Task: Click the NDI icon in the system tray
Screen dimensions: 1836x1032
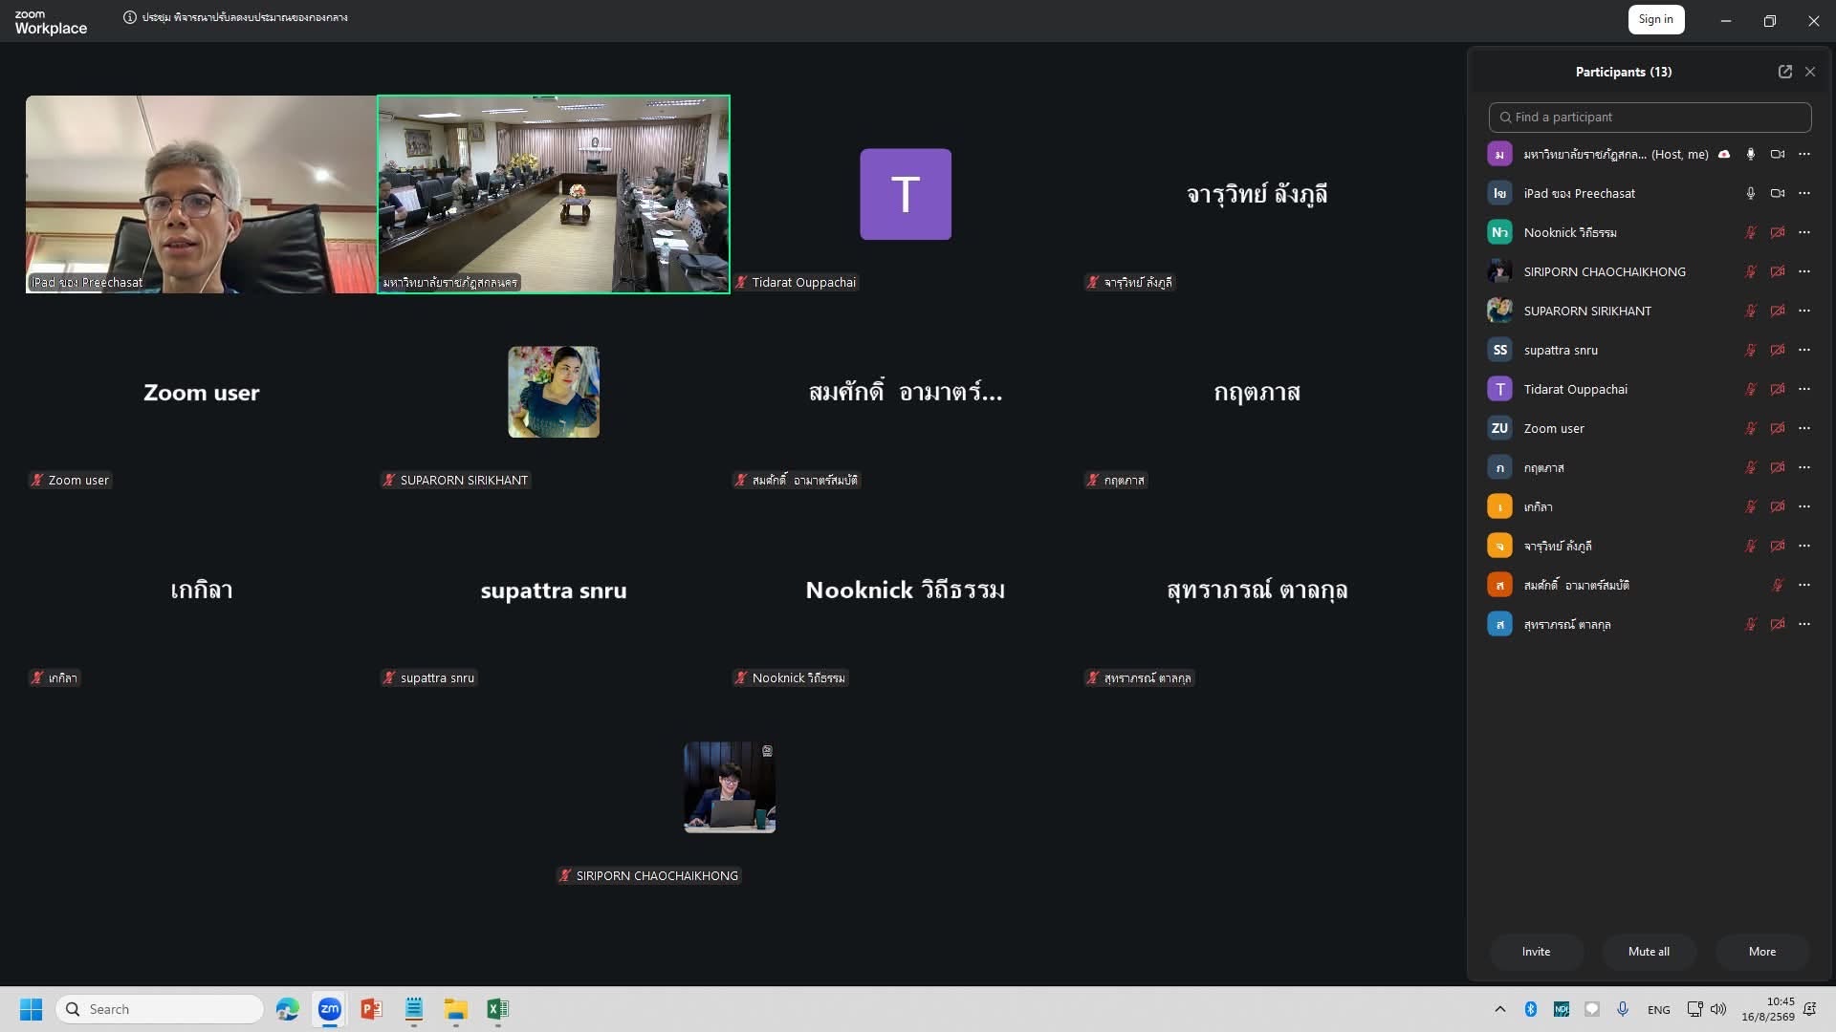Action: (x=1562, y=1009)
